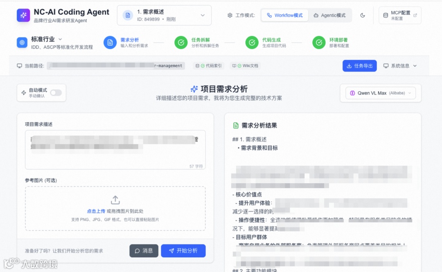Expand the Qwen VL Max model selector

pyautogui.click(x=381, y=93)
